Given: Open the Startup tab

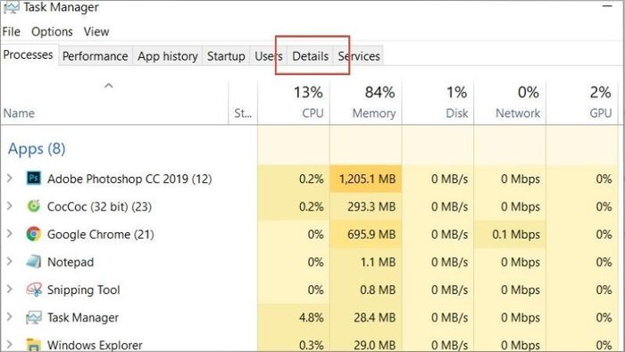Looking at the screenshot, I should pyautogui.click(x=226, y=56).
